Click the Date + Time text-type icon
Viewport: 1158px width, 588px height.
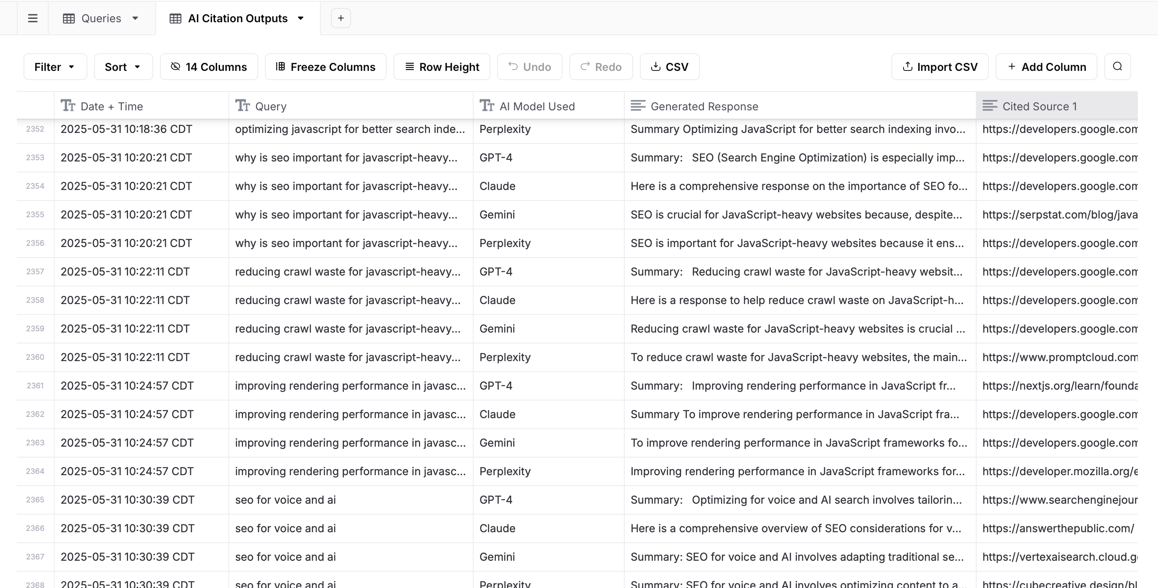[68, 106]
